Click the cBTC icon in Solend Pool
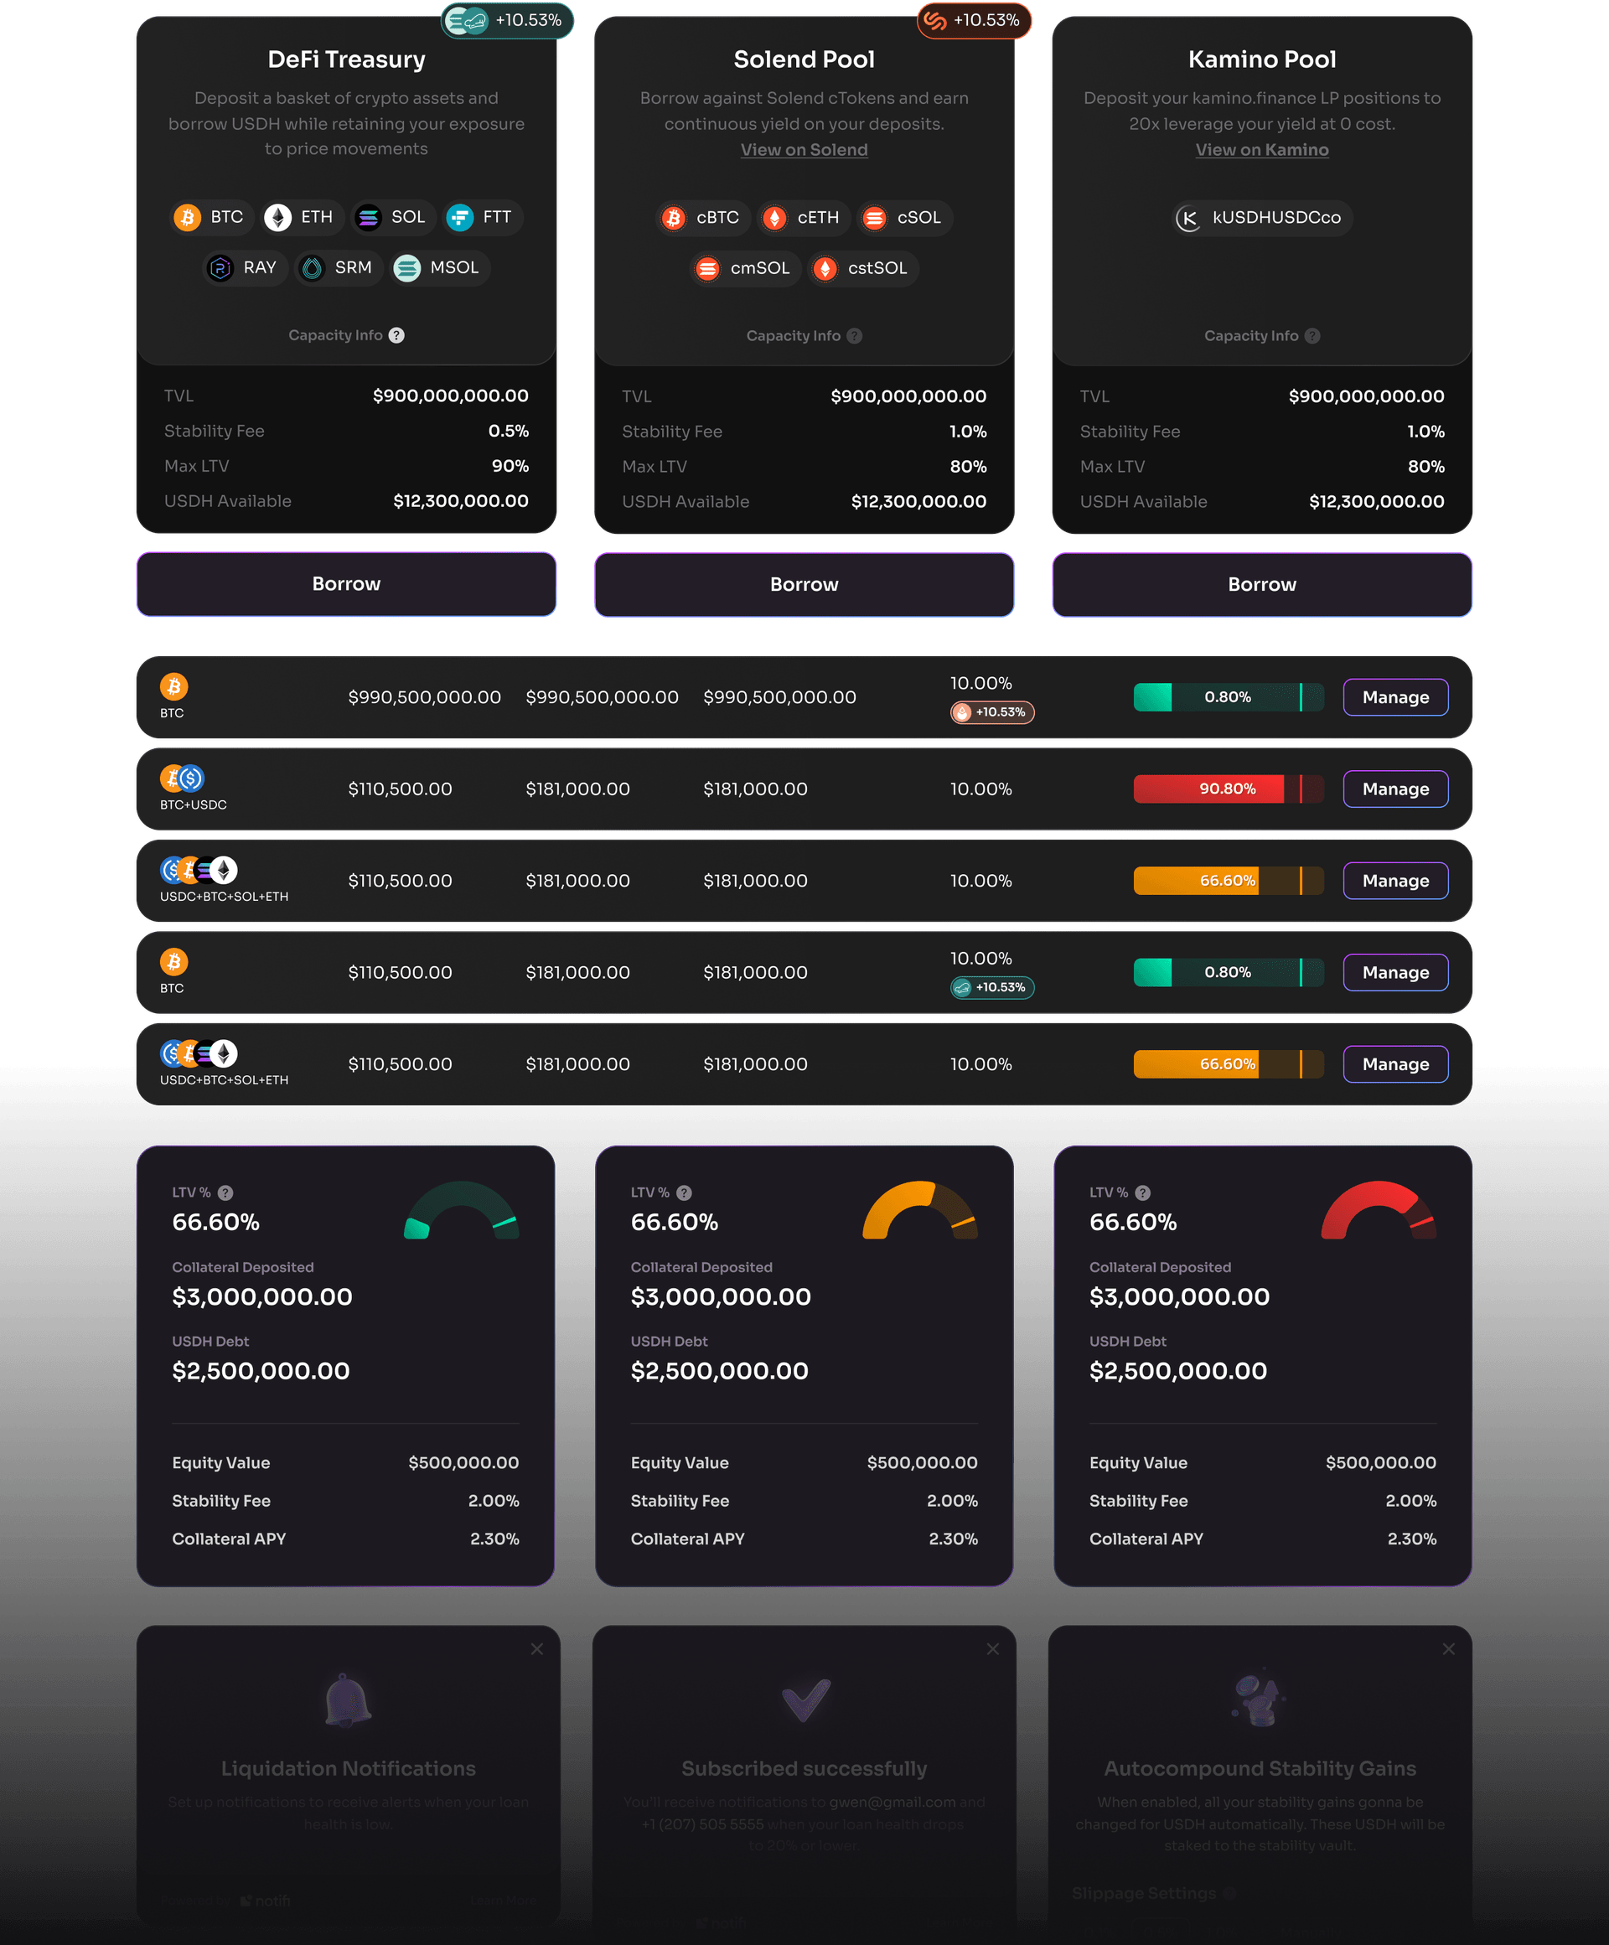1609x1945 pixels. pyautogui.click(x=674, y=216)
